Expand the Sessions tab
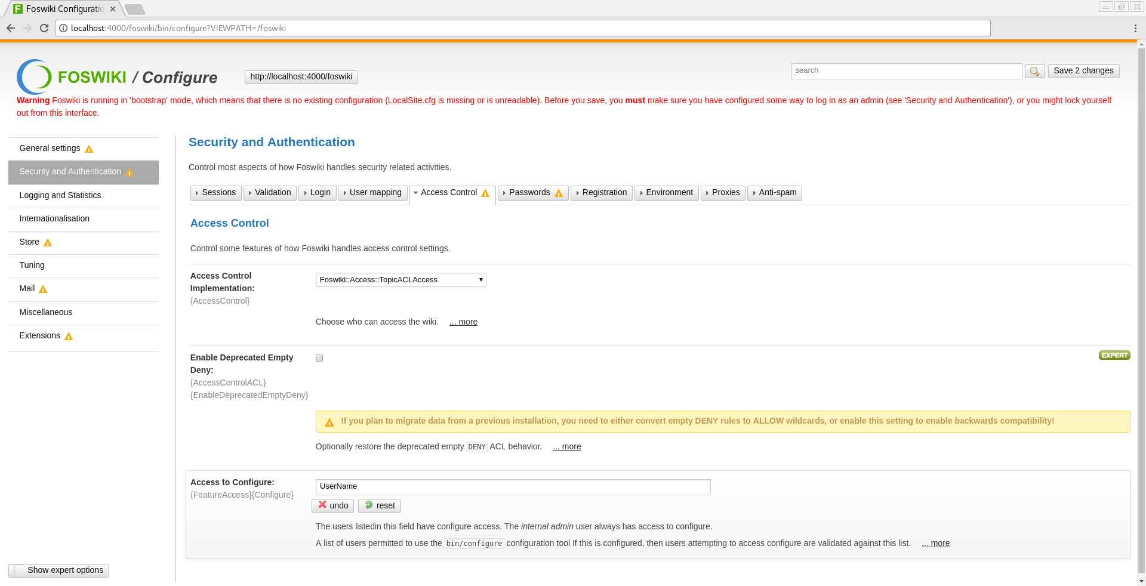The image size is (1146, 586). click(x=216, y=193)
